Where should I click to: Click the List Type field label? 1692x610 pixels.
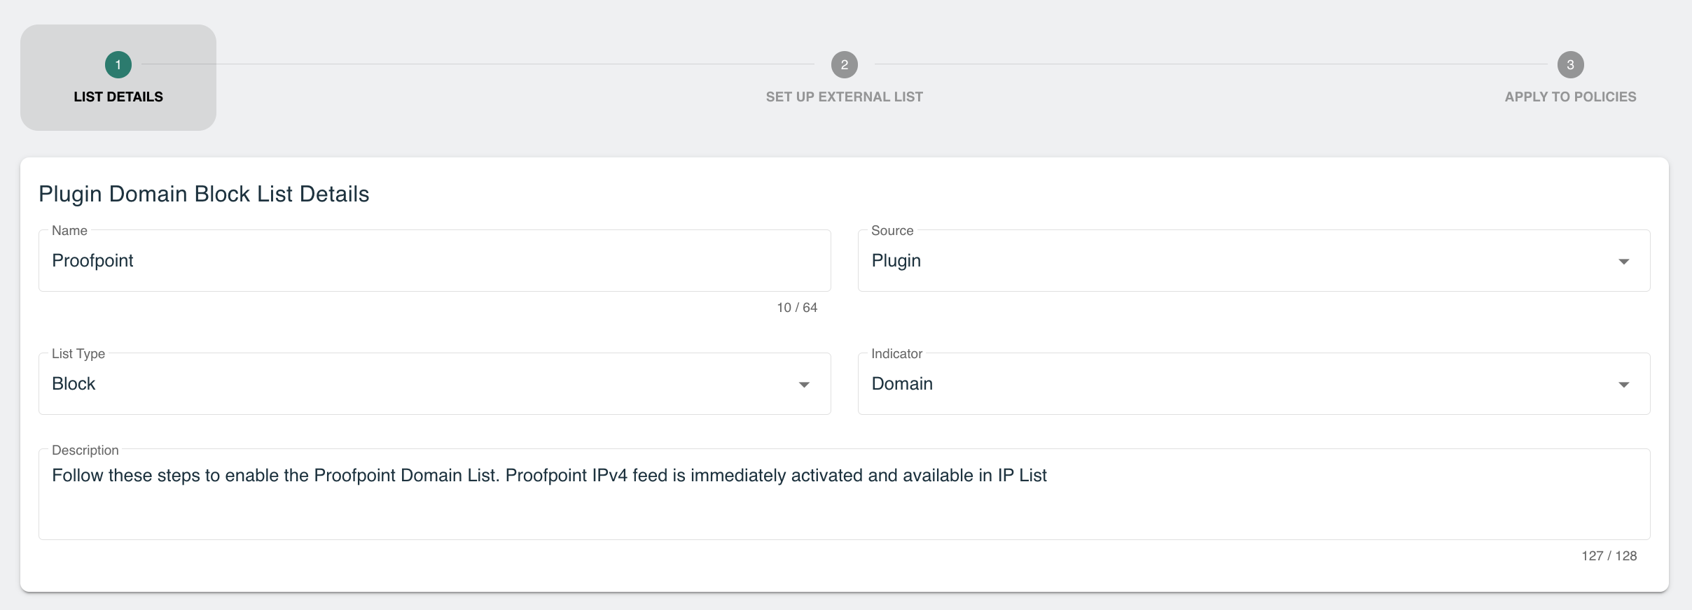[78, 353]
